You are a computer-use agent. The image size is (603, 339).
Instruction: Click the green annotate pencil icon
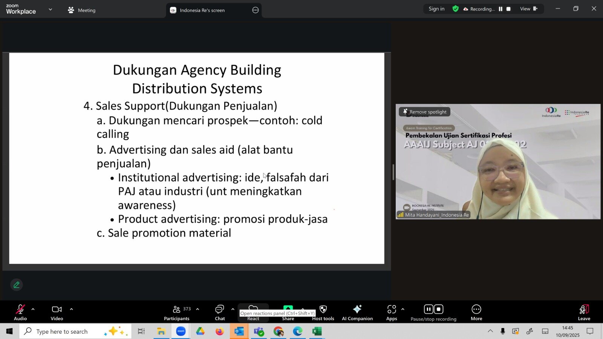(17, 285)
